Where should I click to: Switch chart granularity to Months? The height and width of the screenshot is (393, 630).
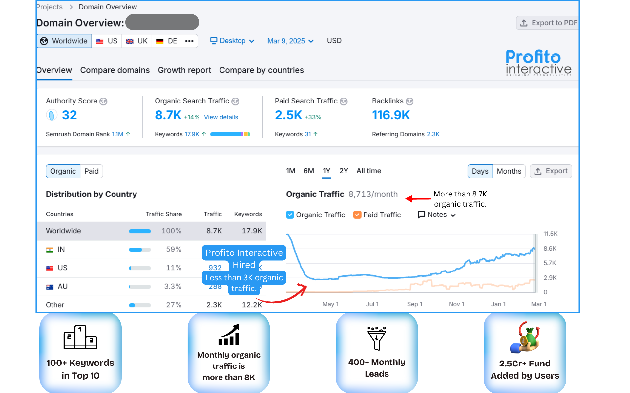(x=509, y=171)
